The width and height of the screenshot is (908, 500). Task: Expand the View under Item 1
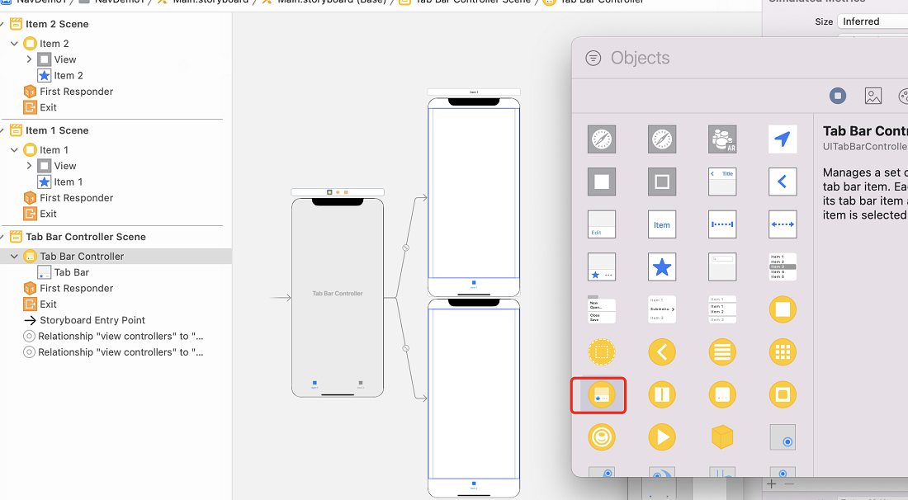[29, 166]
